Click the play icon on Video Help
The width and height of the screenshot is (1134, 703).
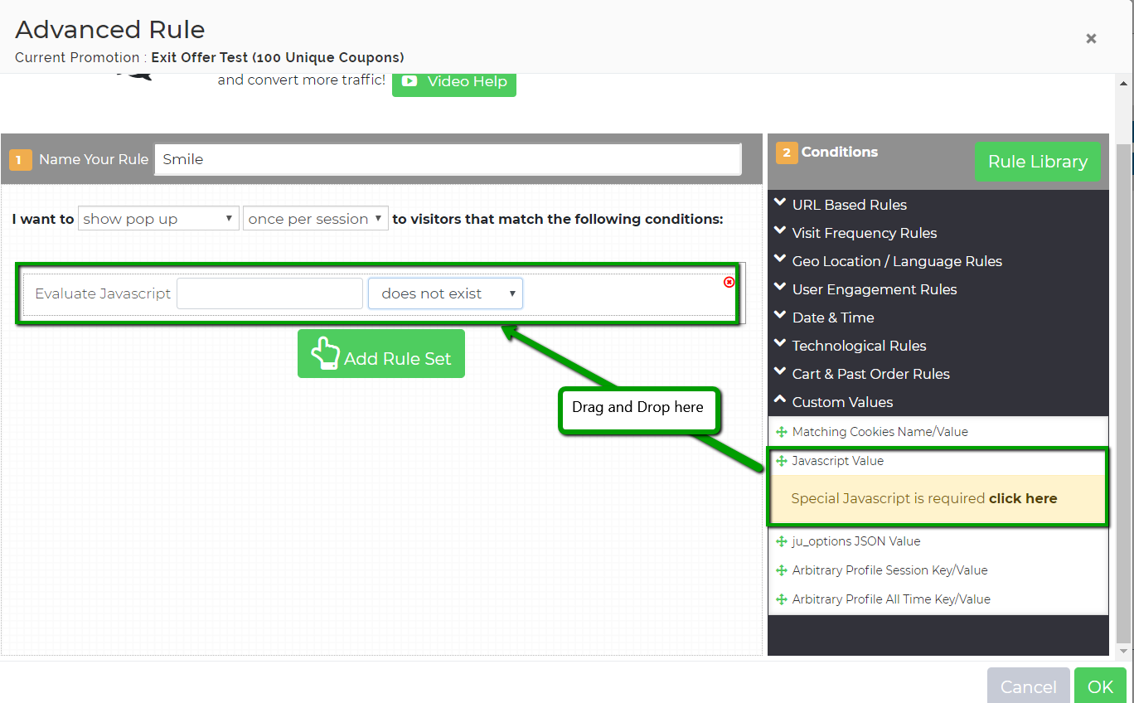click(409, 81)
